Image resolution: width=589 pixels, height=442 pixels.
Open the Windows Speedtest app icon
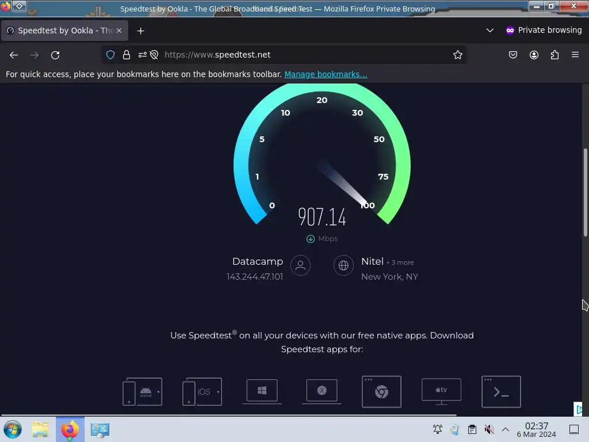[262, 391]
